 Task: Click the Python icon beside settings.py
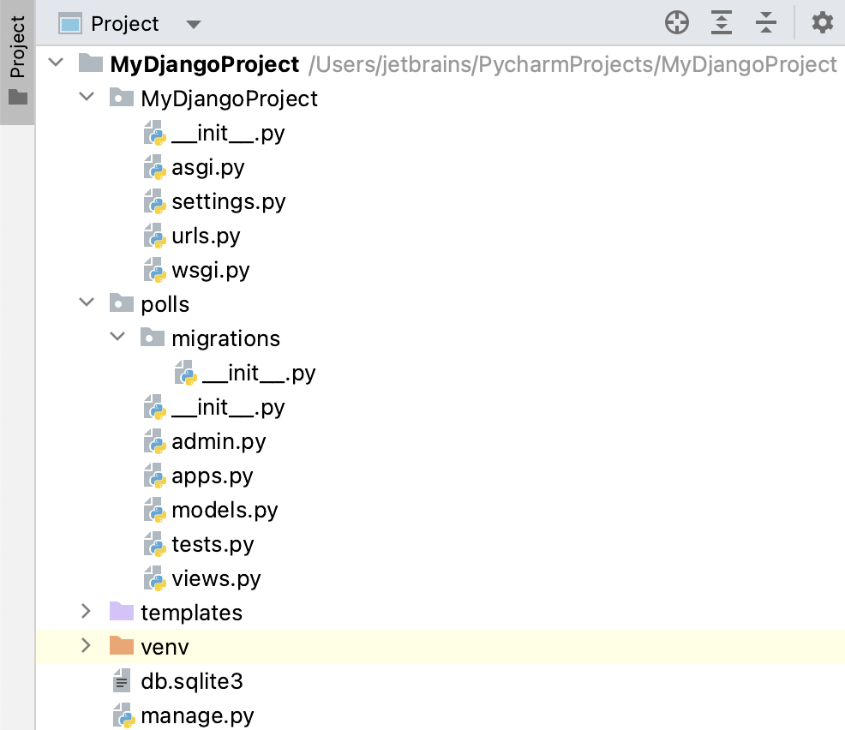[155, 201]
